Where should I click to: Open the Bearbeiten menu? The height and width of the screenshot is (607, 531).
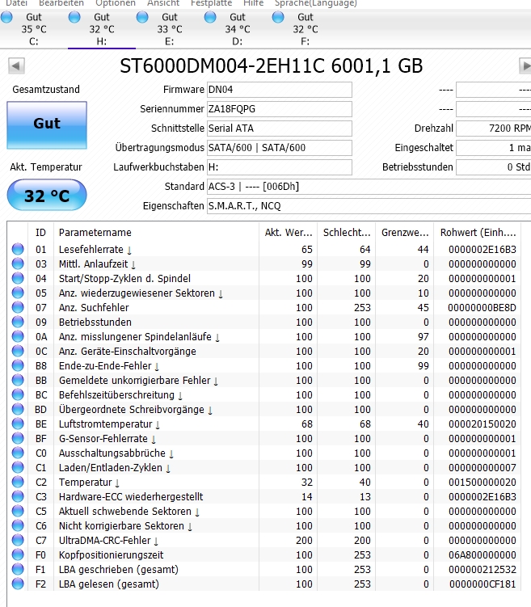[x=61, y=3]
